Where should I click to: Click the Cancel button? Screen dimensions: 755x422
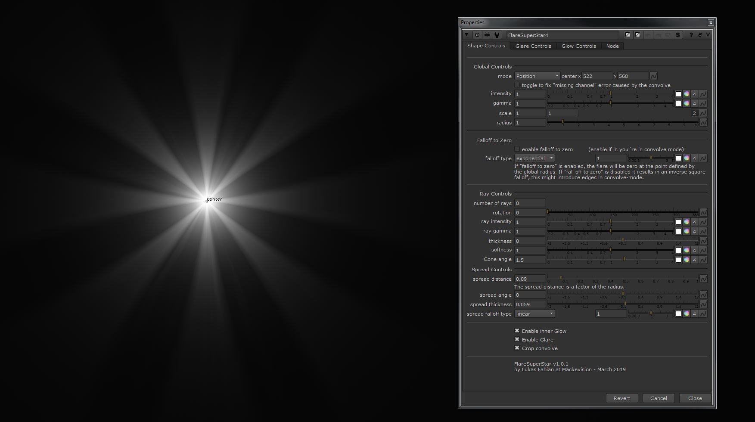tap(658, 398)
